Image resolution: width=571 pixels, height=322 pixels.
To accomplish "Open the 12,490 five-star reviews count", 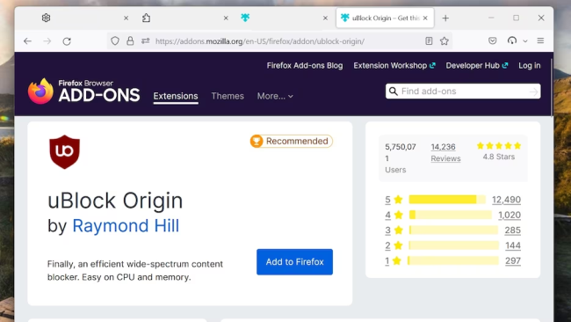I will pos(506,200).
